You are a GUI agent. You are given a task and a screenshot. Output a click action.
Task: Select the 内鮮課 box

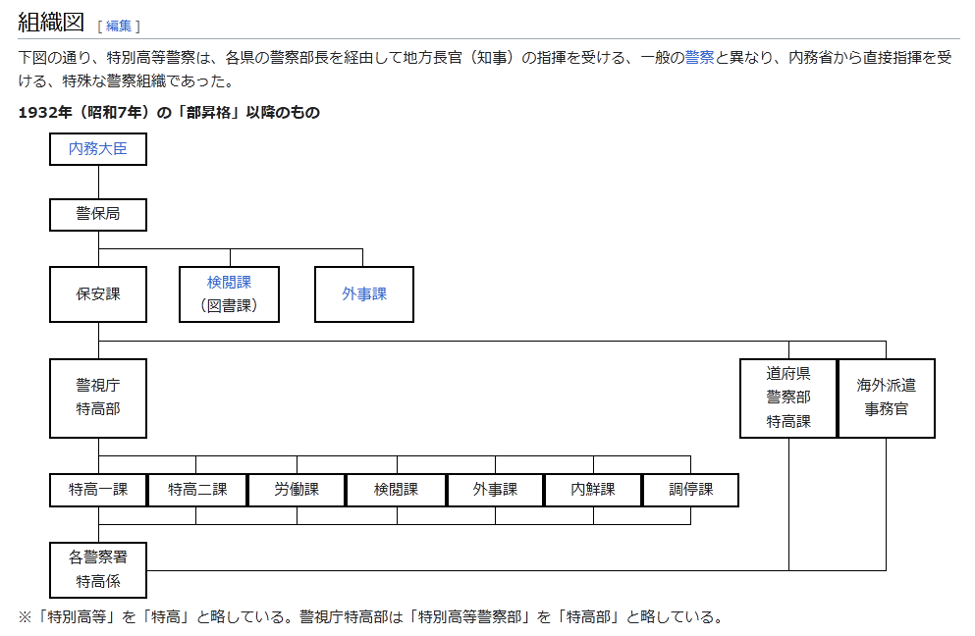(x=593, y=490)
